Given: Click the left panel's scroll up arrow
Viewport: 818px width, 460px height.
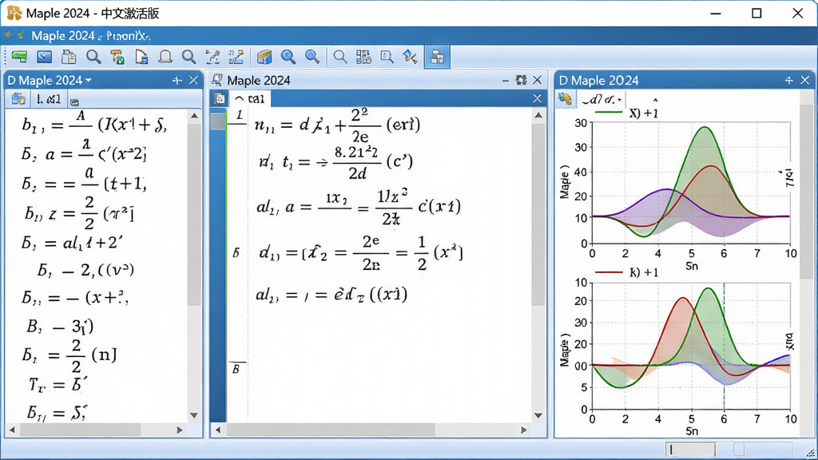Looking at the screenshot, I should click(x=194, y=116).
